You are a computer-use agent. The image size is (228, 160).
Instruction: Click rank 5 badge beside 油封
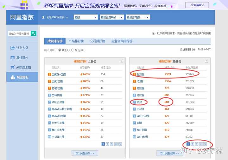[x=134, y=102]
